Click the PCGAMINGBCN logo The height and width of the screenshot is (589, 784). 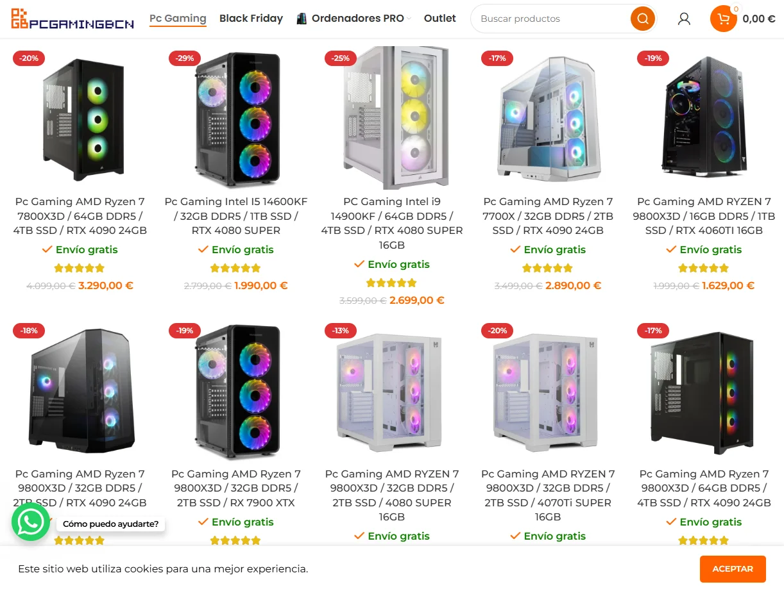(x=72, y=19)
